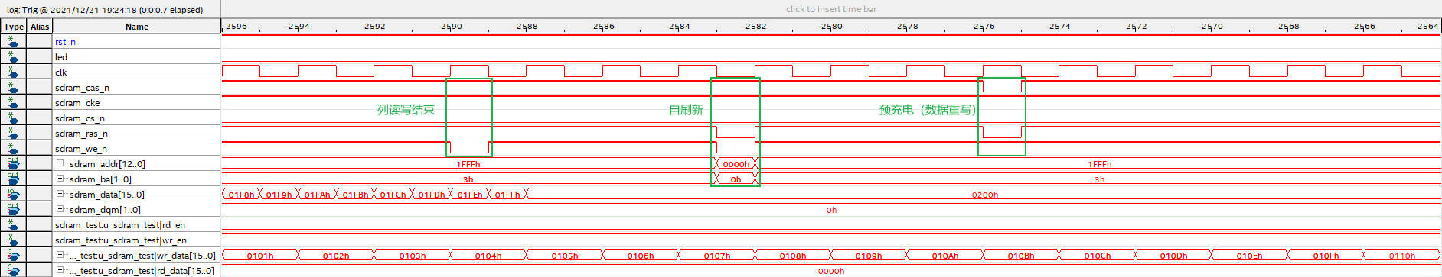Click the rst_n signal type icon
The width and height of the screenshot is (1442, 277).
13,42
